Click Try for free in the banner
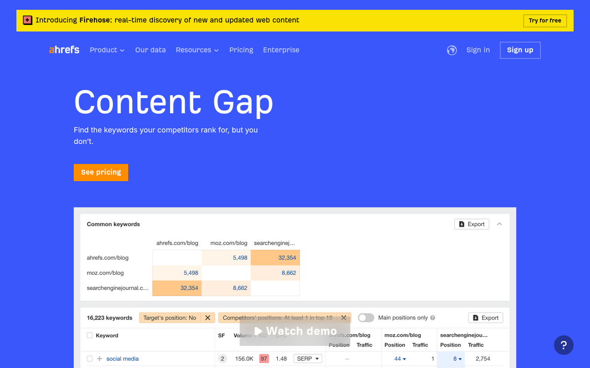 pos(545,21)
